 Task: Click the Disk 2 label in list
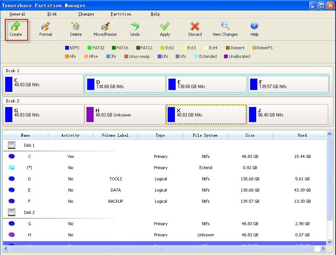point(29,212)
